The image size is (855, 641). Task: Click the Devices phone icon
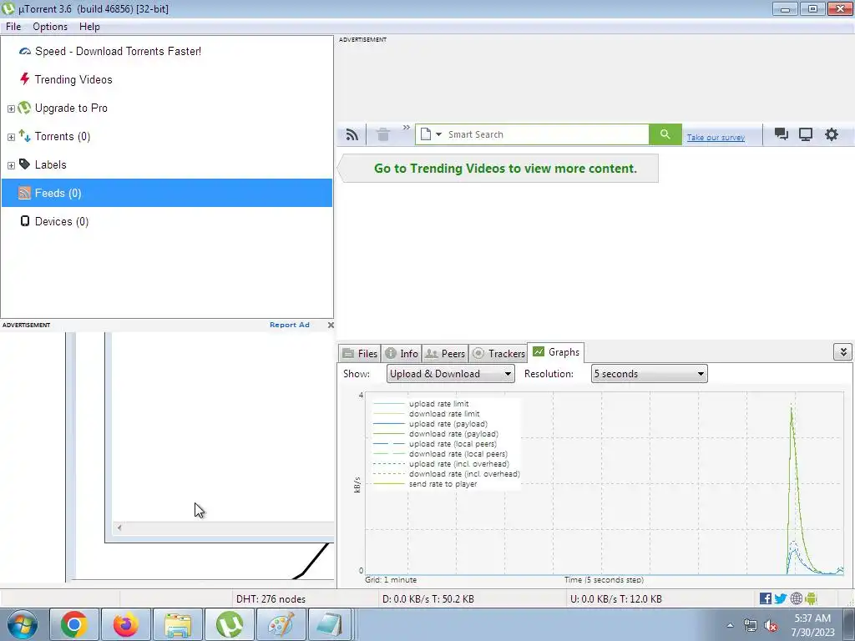click(24, 220)
